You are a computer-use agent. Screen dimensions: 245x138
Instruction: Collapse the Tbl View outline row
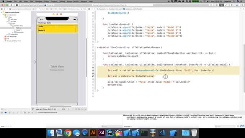[x=7, y=21]
